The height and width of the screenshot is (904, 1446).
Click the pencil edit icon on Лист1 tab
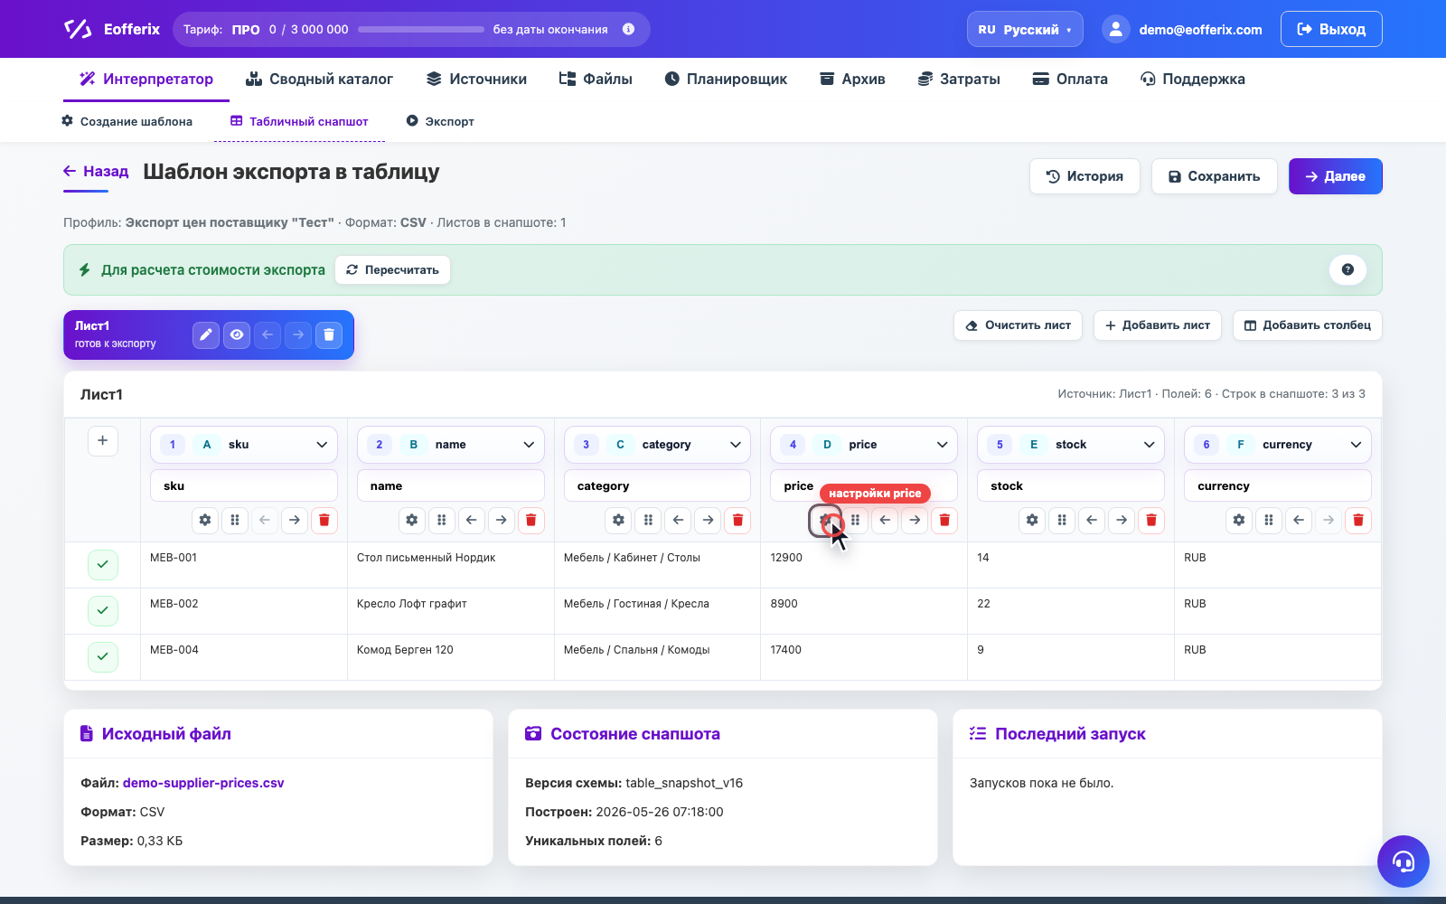point(206,334)
